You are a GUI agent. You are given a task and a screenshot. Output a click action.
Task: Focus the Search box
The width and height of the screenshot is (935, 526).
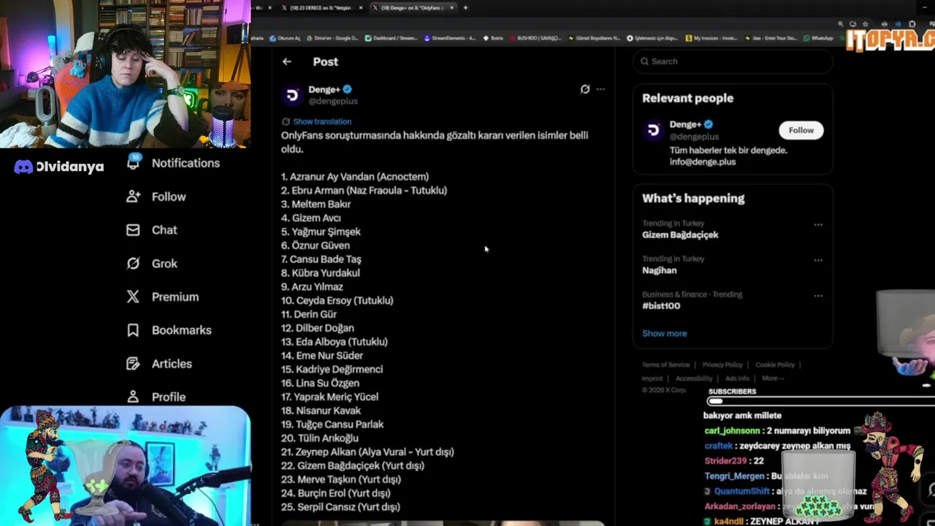coord(733,61)
